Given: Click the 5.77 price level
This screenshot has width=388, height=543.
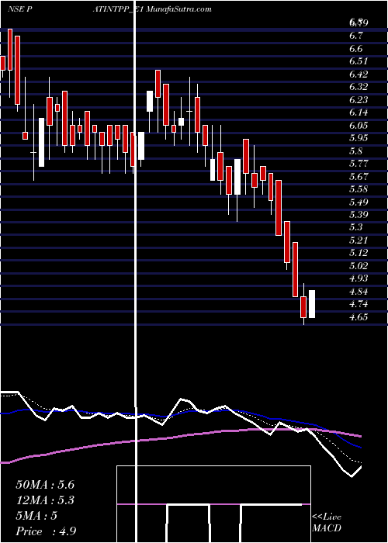Looking at the screenshot, I should [359, 164].
